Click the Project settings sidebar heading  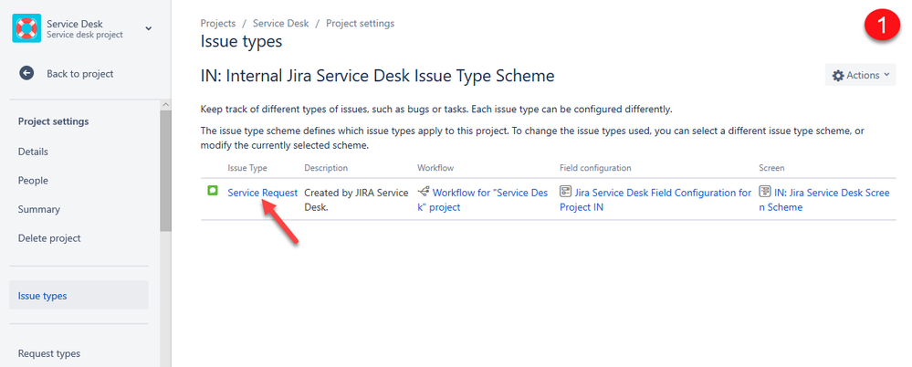point(54,121)
